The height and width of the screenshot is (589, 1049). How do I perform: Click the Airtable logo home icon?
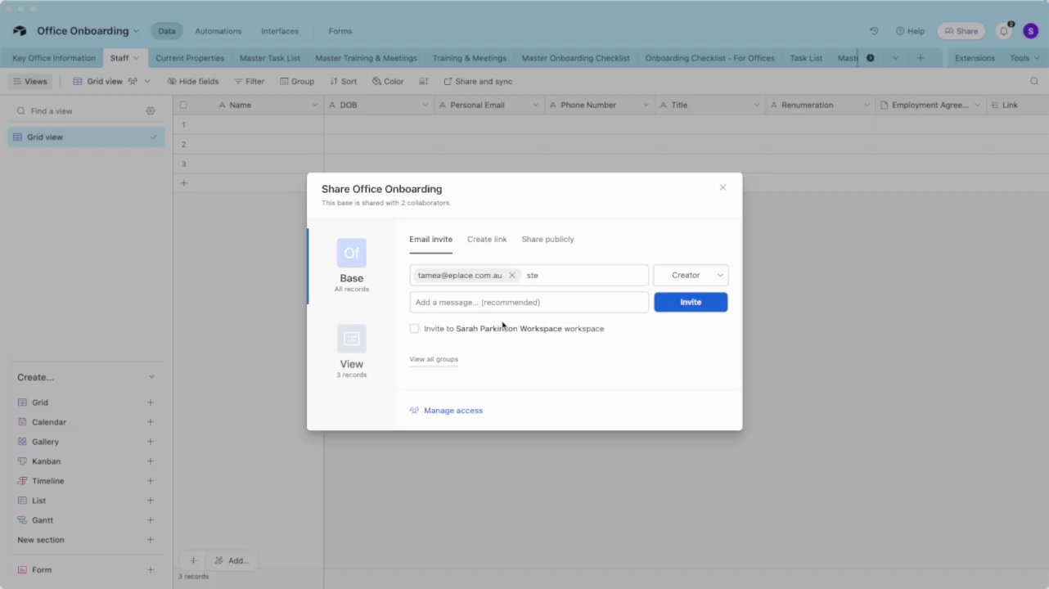[20, 31]
